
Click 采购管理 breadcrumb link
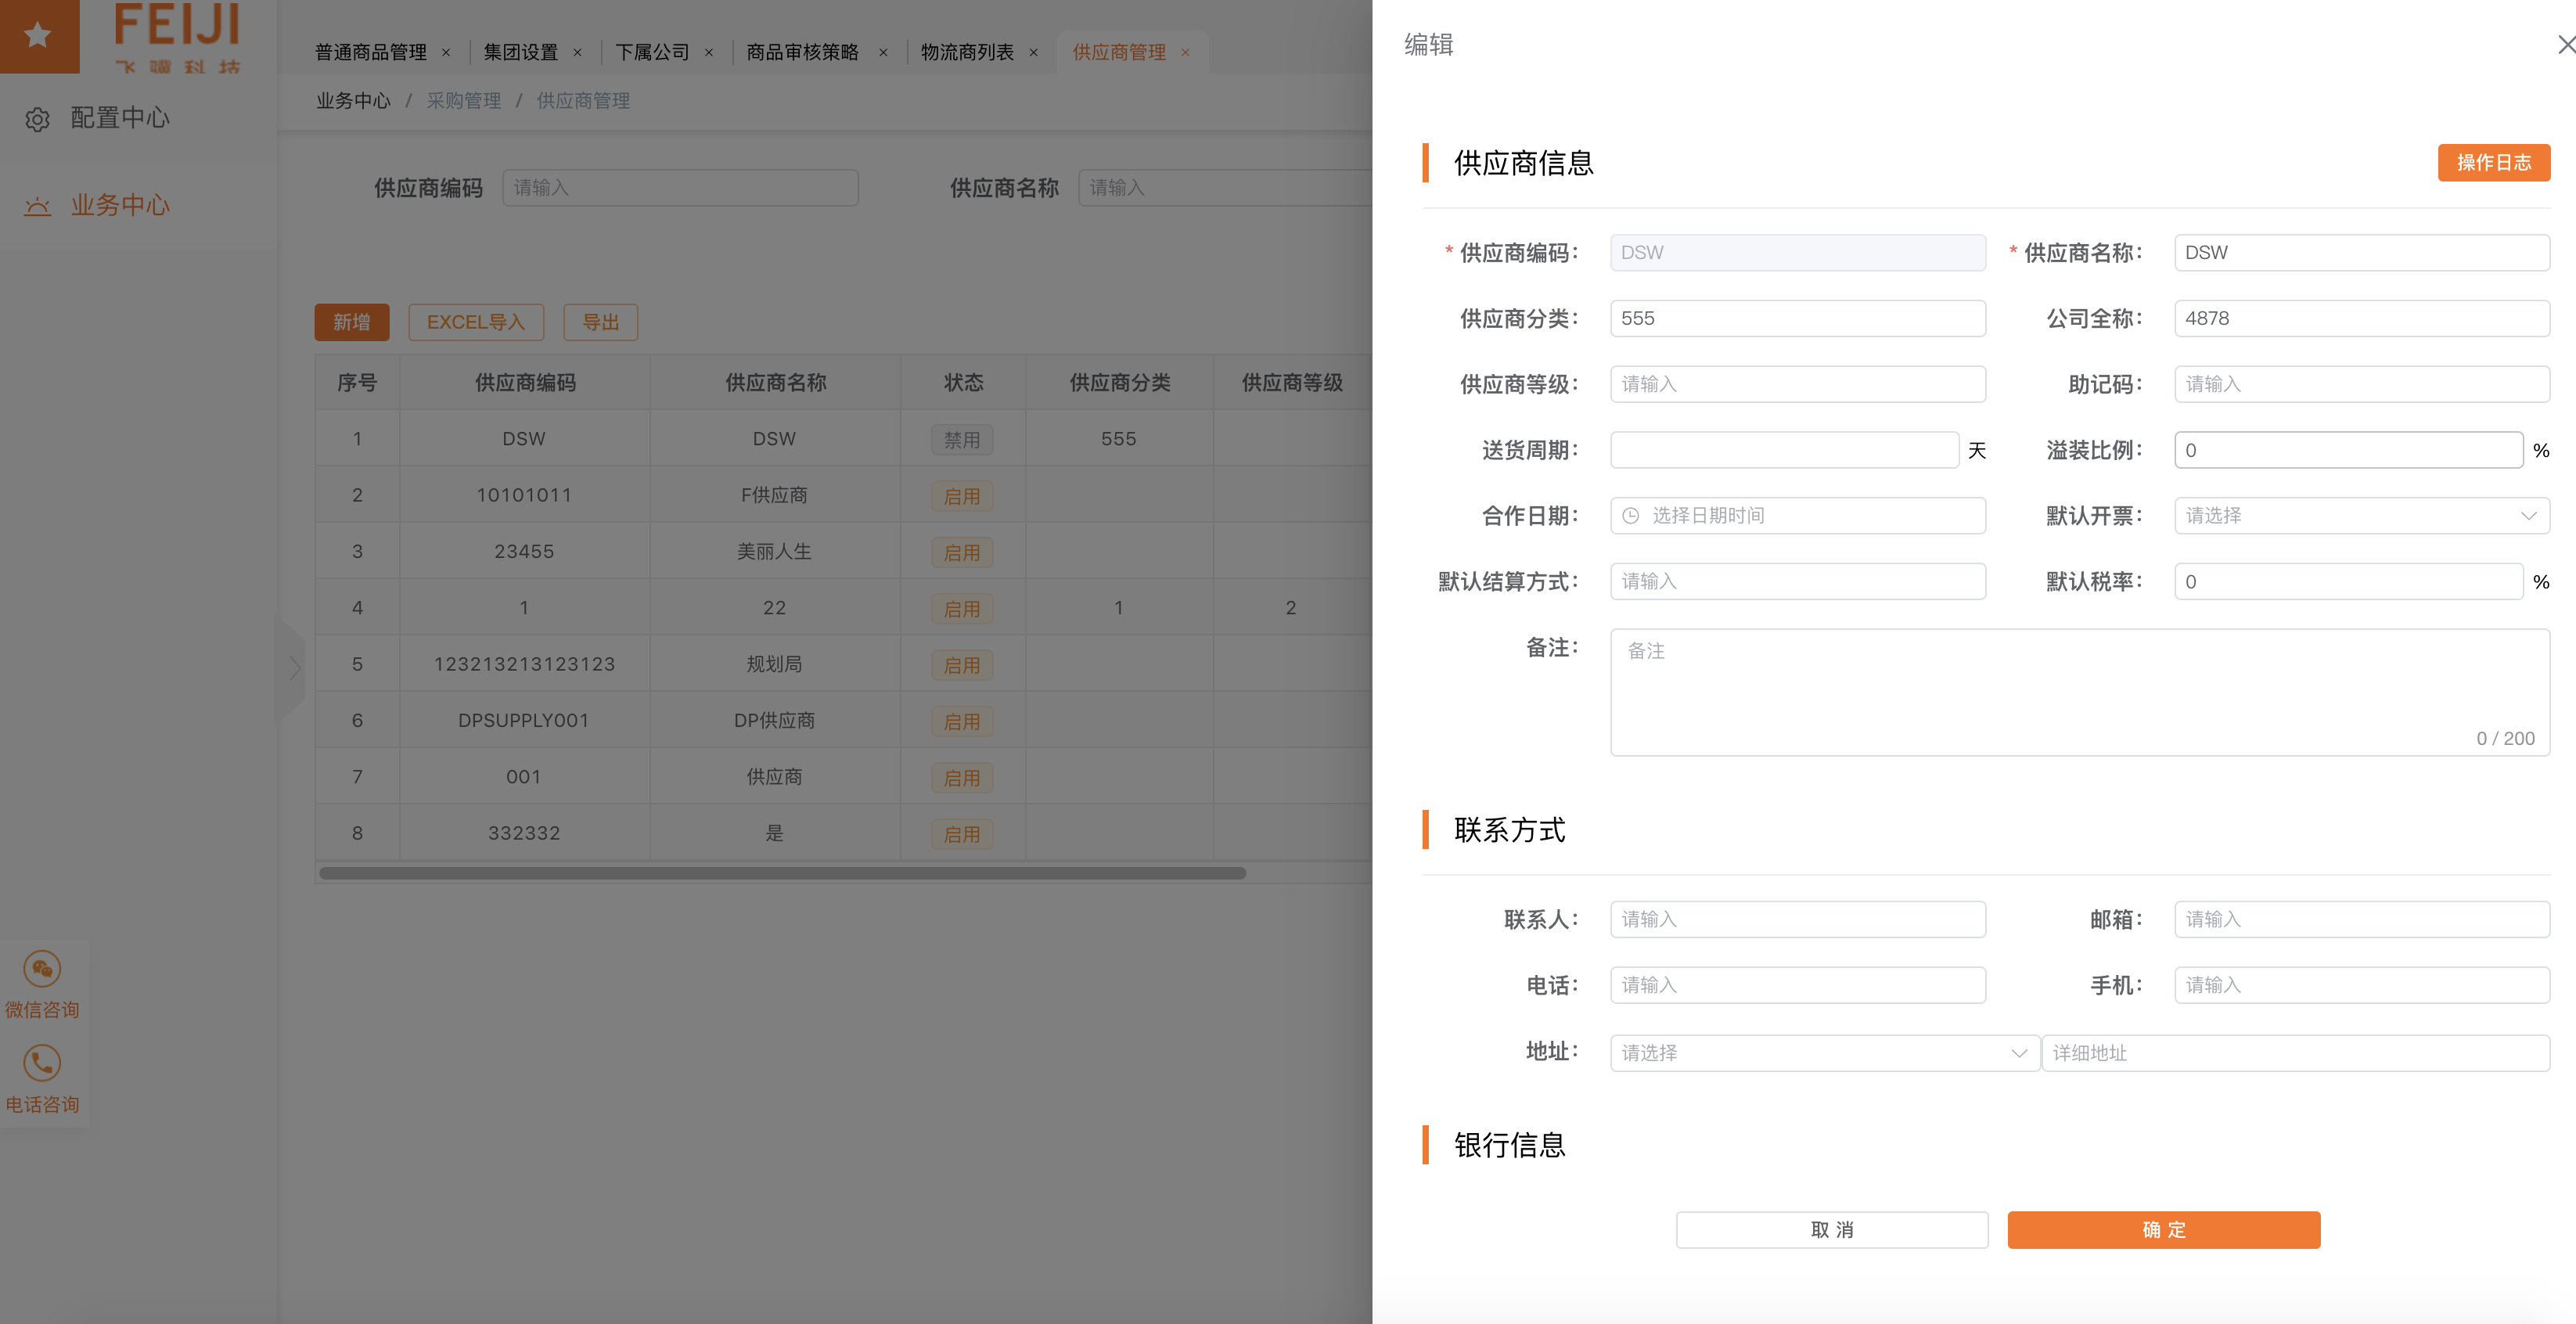[464, 101]
